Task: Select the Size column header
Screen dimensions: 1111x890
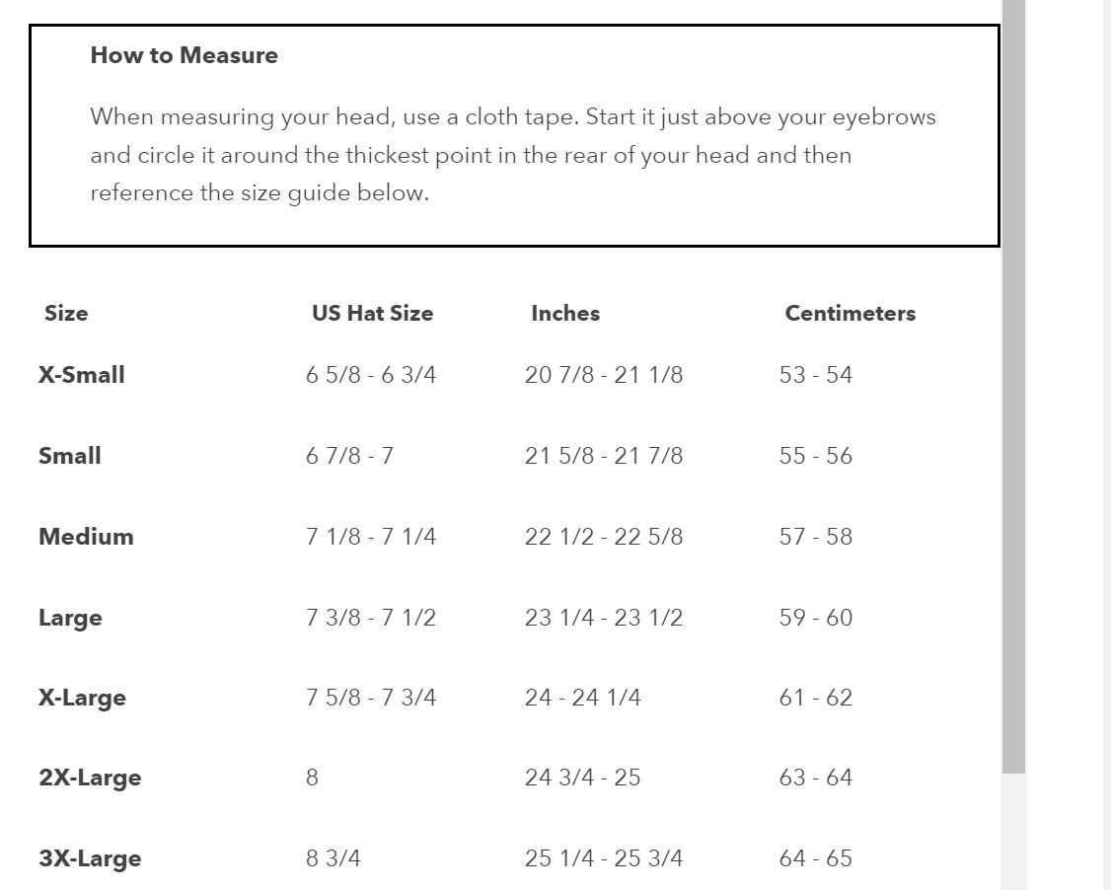Action: [66, 314]
